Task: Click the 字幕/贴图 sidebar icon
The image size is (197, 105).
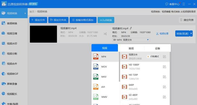Action: click(3, 104)
